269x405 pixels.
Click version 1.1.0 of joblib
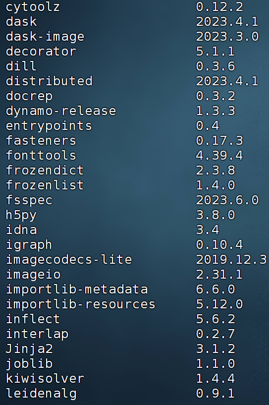point(215,364)
